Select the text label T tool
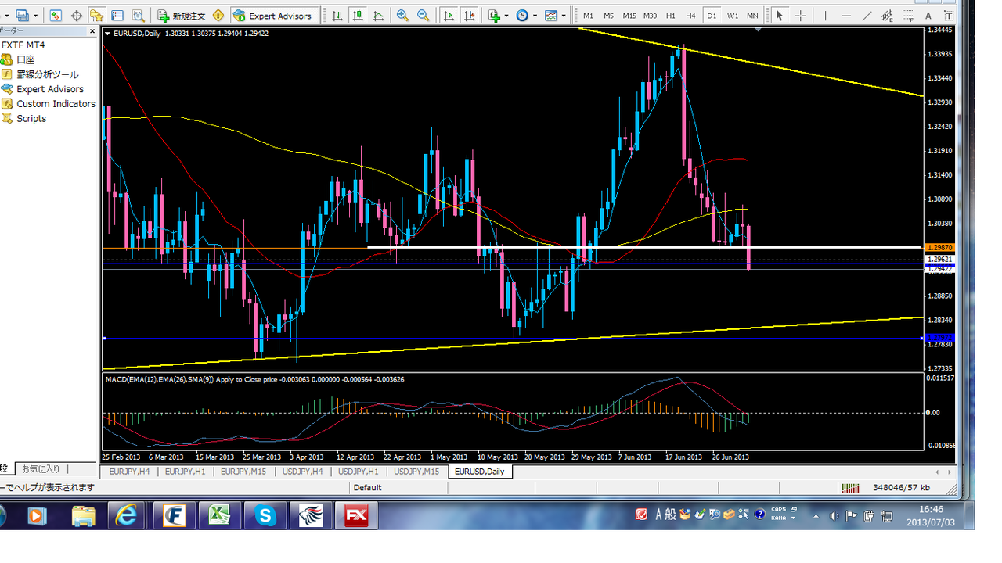 [948, 16]
